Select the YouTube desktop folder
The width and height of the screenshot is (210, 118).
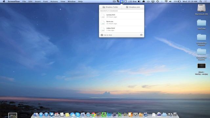[x=201, y=23]
